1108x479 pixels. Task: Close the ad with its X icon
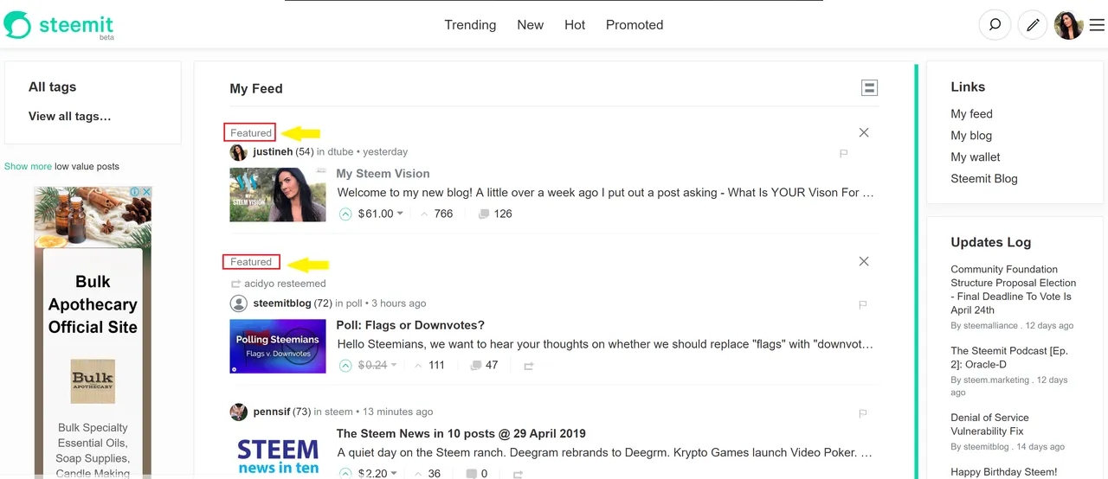tap(146, 192)
